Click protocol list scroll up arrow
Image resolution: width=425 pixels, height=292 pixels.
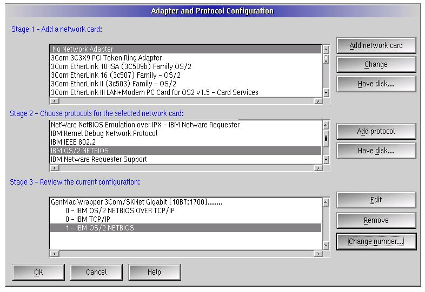[x=326, y=125]
